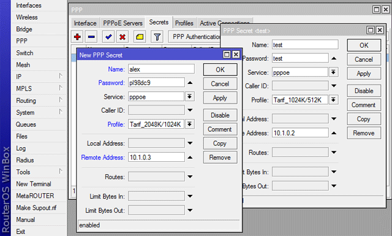Focus the Name field containing alex

[x=161, y=69]
